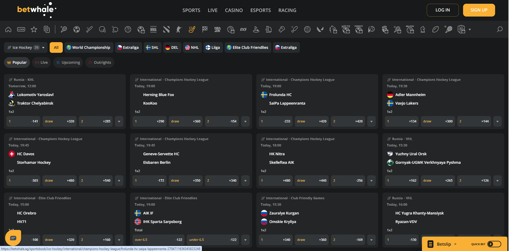Image resolution: width=509 pixels, height=251 pixels.
Task: Select the chess knight icon
Action: [423, 29]
